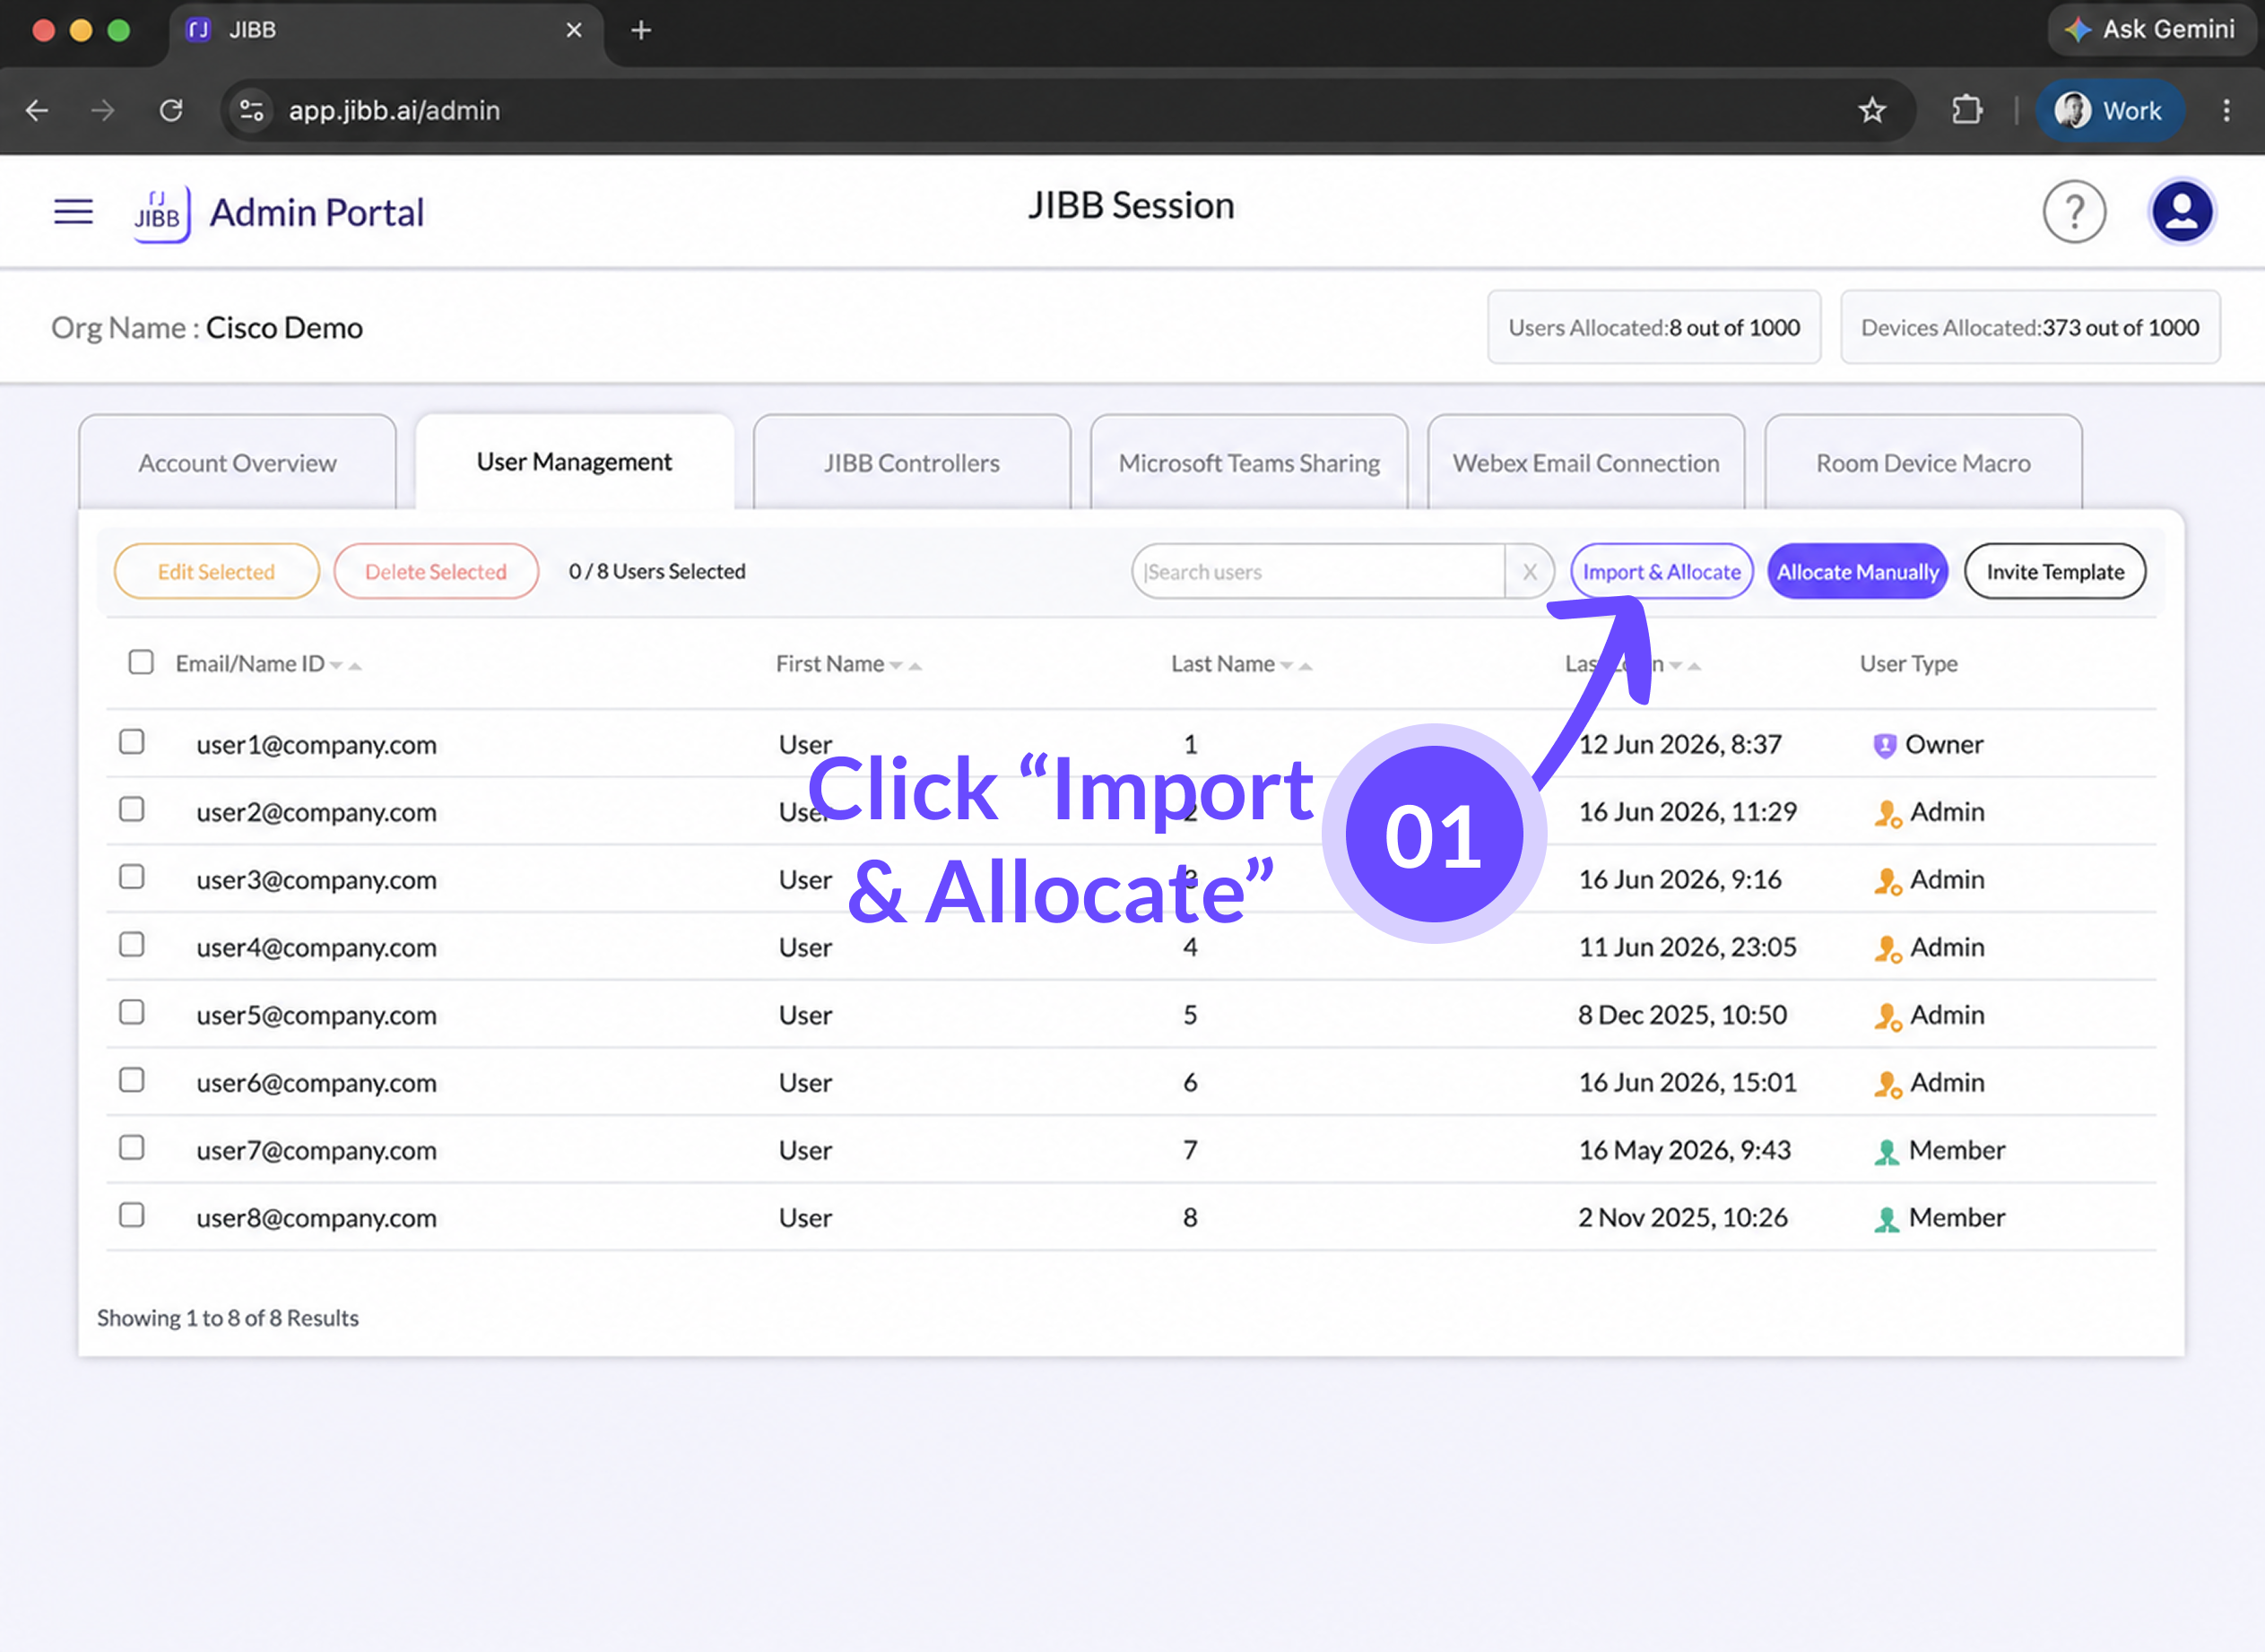Image resolution: width=2265 pixels, height=1652 pixels.
Task: Open the Chrome three-dot menu
Action: (x=2226, y=110)
